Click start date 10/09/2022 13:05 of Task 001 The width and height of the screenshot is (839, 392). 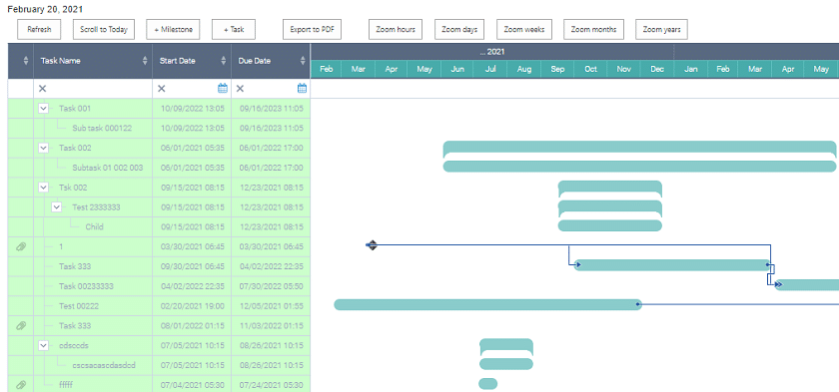(x=193, y=109)
